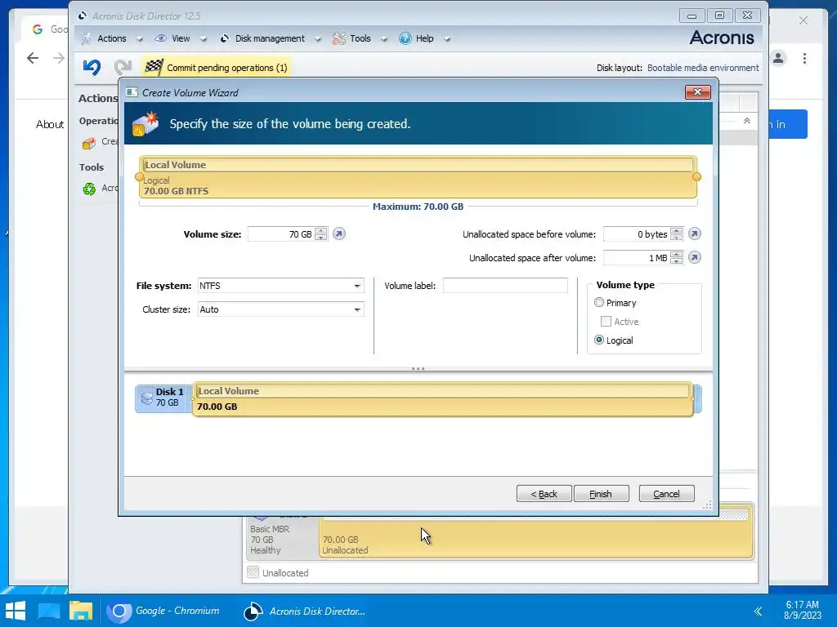Click Volume size spinner arrows
Viewport: 837px width, 627px height.
(x=320, y=234)
